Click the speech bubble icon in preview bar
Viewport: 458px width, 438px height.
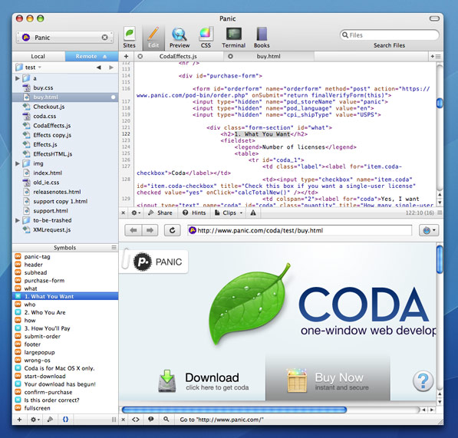pyautogui.click(x=150, y=420)
